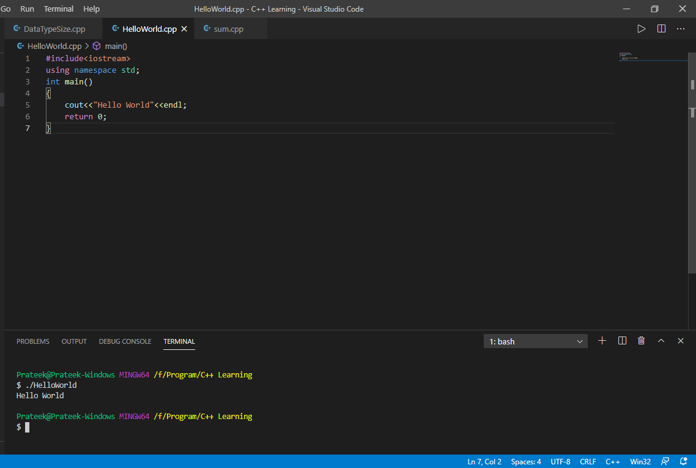Image resolution: width=696 pixels, height=468 pixels.
Task: Minimize the VS Code window
Action: click(x=626, y=9)
